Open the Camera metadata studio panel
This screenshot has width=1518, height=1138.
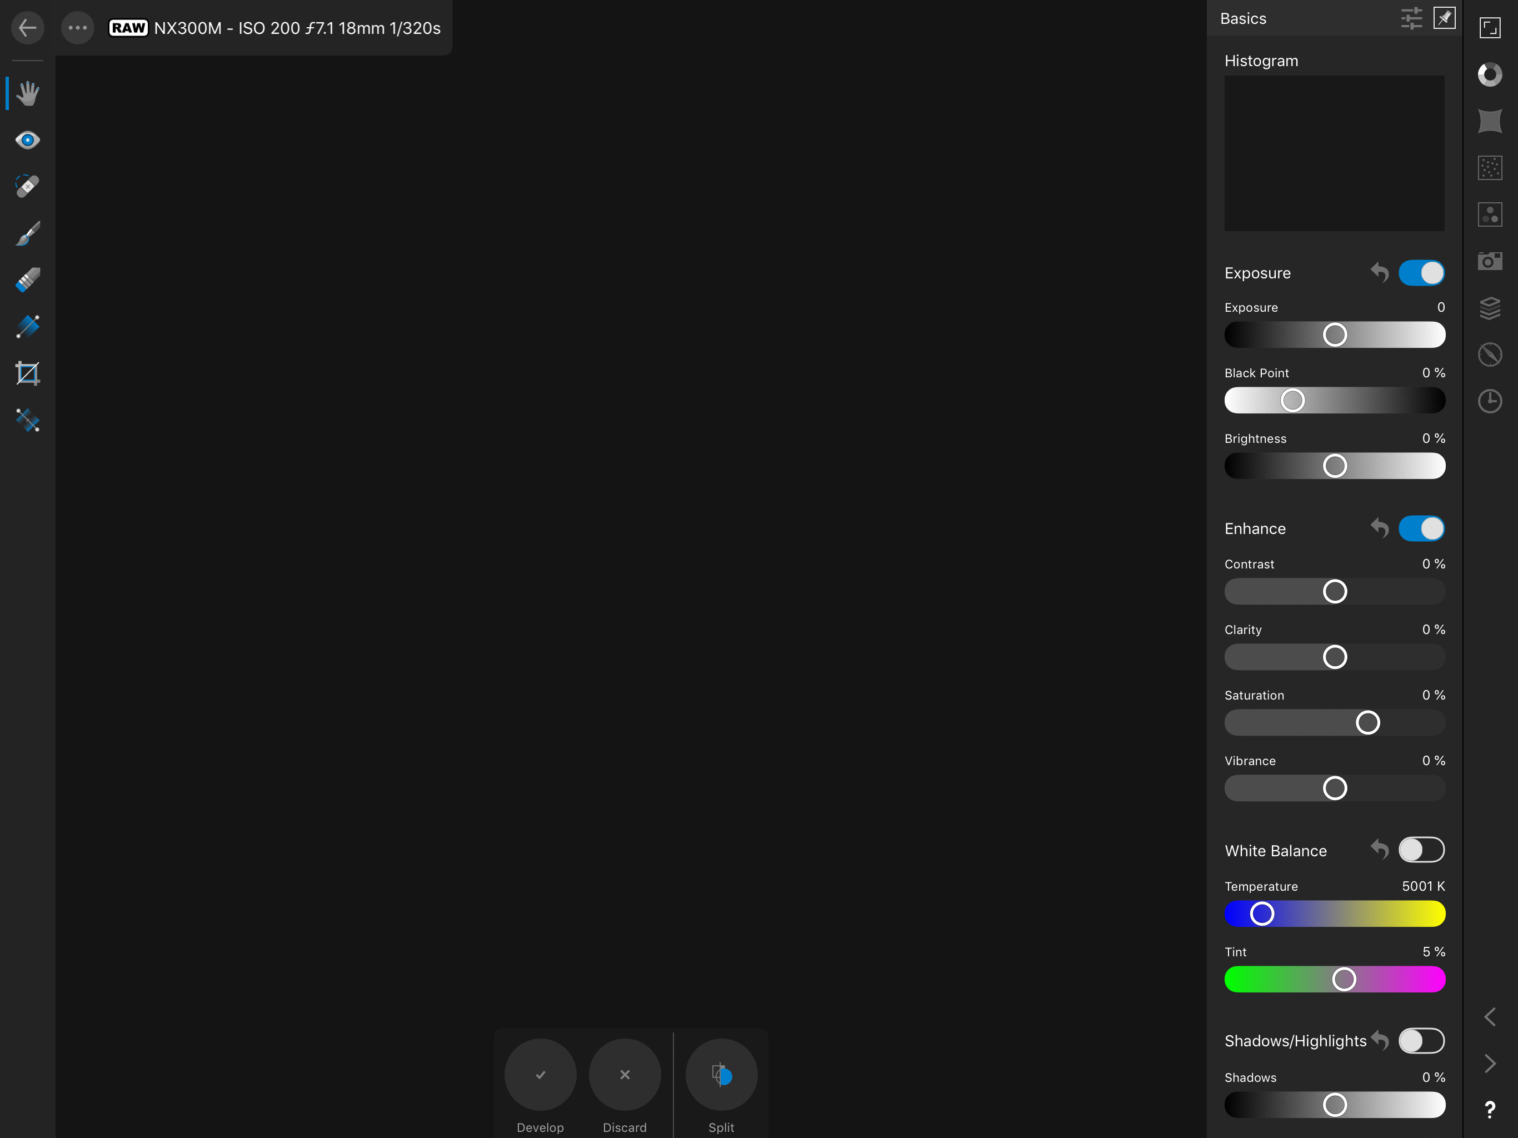(x=1489, y=261)
